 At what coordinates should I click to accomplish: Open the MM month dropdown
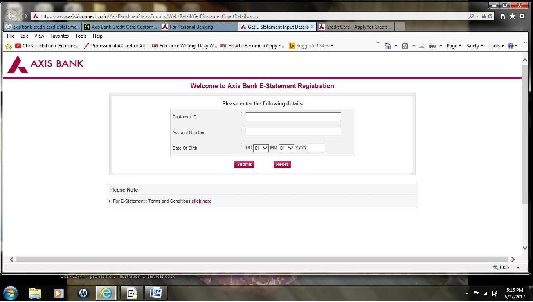pyautogui.click(x=286, y=148)
